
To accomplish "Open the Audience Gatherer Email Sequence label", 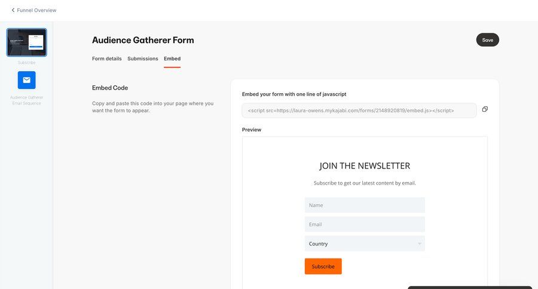I will click(x=26, y=100).
